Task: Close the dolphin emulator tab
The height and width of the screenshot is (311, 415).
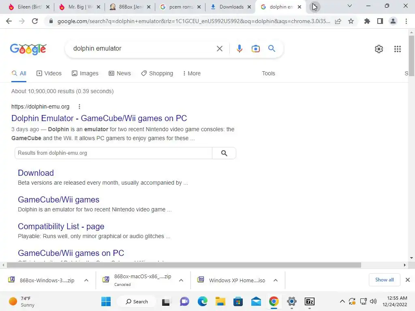Action: point(299,7)
